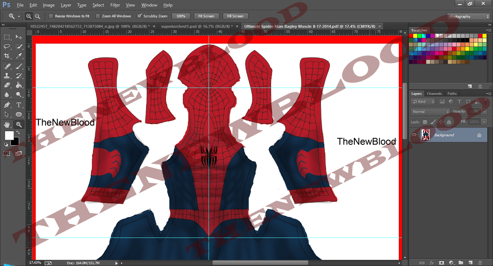The image size is (493, 266).
Task: Hide the Background layer with eye icon
Action: click(414, 135)
